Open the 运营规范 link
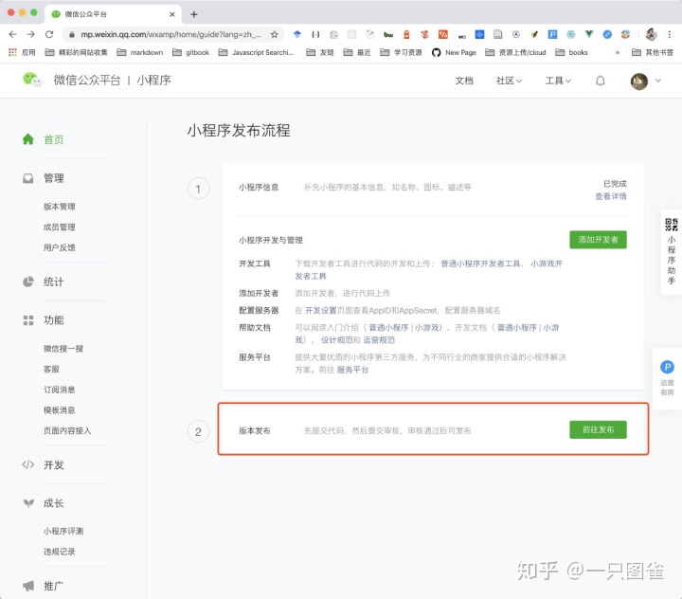 tap(379, 340)
